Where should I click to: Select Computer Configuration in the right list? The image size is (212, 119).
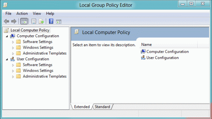[168, 52]
